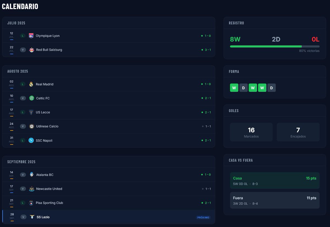Click the 16 Marcados goals tile
The width and height of the screenshot is (330, 227).
point(251,132)
